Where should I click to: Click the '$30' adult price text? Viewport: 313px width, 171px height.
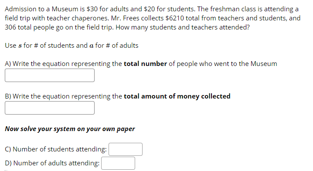click(x=92, y=9)
